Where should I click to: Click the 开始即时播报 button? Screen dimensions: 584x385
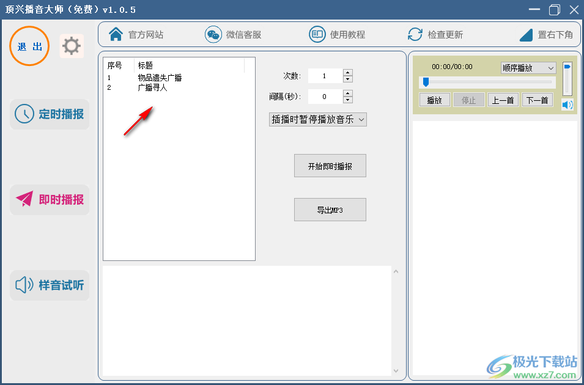[330, 165]
